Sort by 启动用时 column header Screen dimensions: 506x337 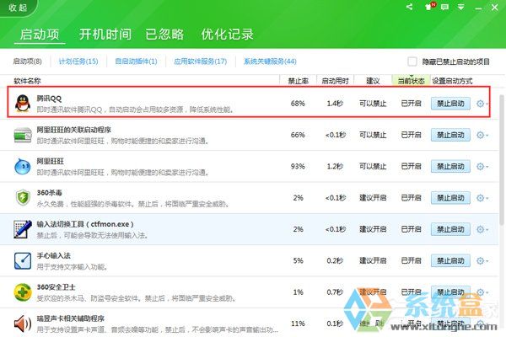pos(336,81)
